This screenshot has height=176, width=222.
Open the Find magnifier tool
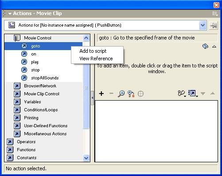click(x=121, y=94)
